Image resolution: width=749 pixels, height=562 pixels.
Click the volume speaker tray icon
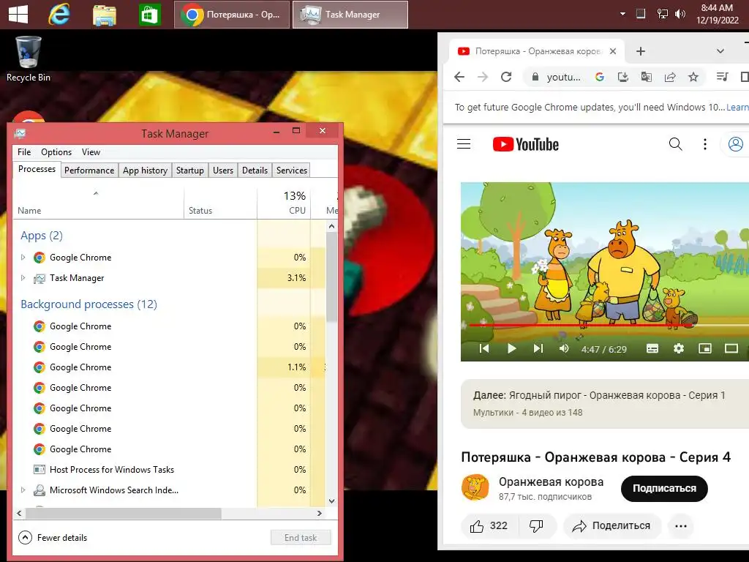click(x=680, y=14)
